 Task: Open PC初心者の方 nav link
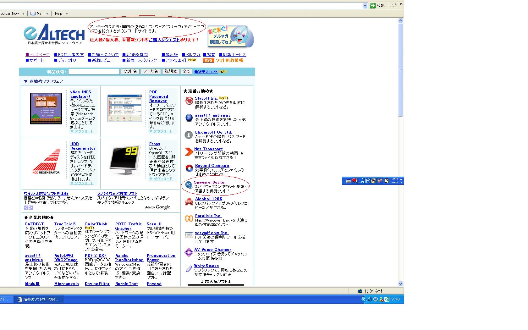coord(69,55)
